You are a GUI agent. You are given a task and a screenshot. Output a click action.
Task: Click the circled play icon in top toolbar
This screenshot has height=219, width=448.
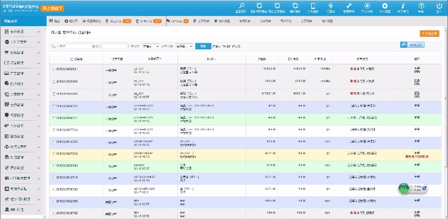tap(367, 6)
